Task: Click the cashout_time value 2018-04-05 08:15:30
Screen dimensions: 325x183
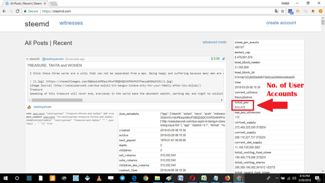Action: [173, 170]
